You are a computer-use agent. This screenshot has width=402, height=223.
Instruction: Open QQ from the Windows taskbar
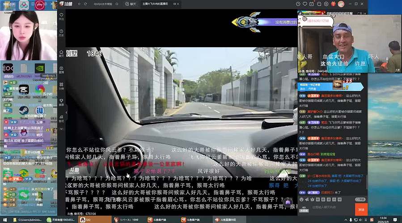coord(85,219)
